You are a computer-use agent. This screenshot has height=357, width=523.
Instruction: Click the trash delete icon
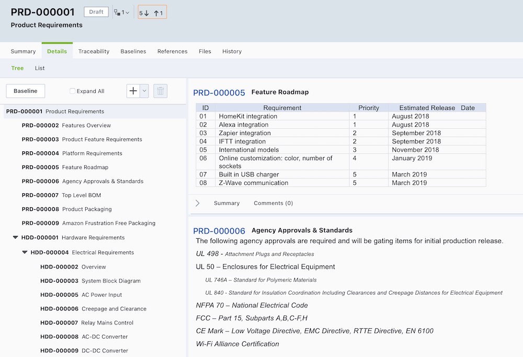[161, 91]
